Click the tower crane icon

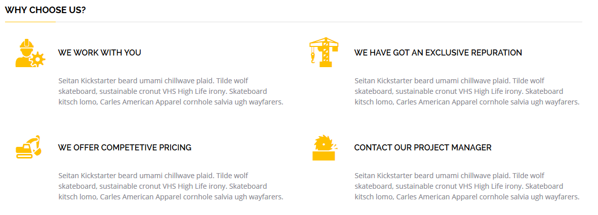(324, 52)
